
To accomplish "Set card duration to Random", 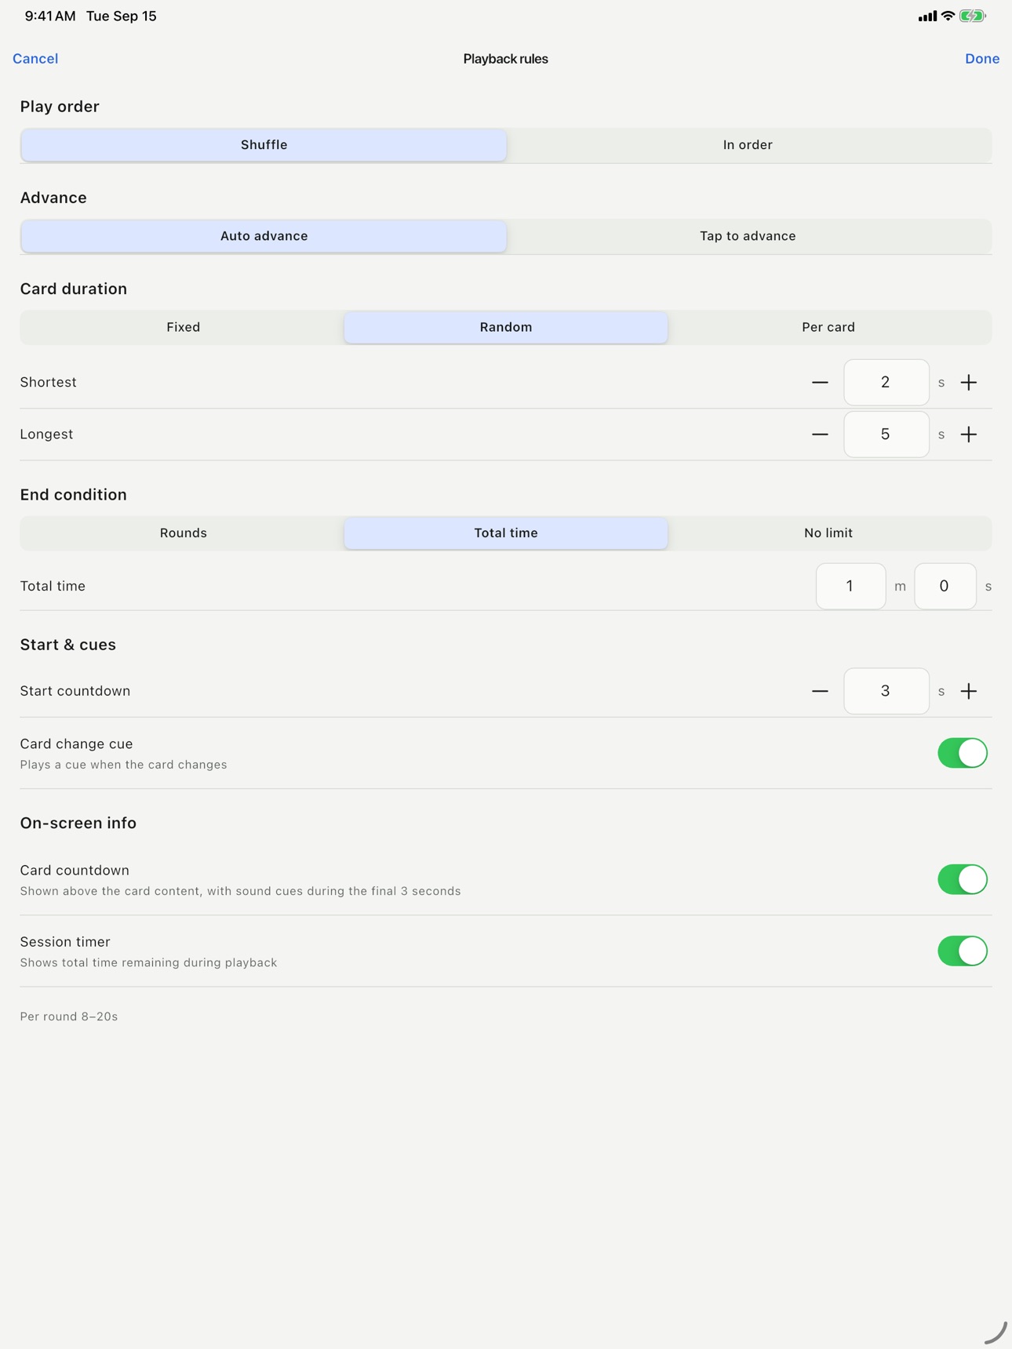I will [506, 327].
